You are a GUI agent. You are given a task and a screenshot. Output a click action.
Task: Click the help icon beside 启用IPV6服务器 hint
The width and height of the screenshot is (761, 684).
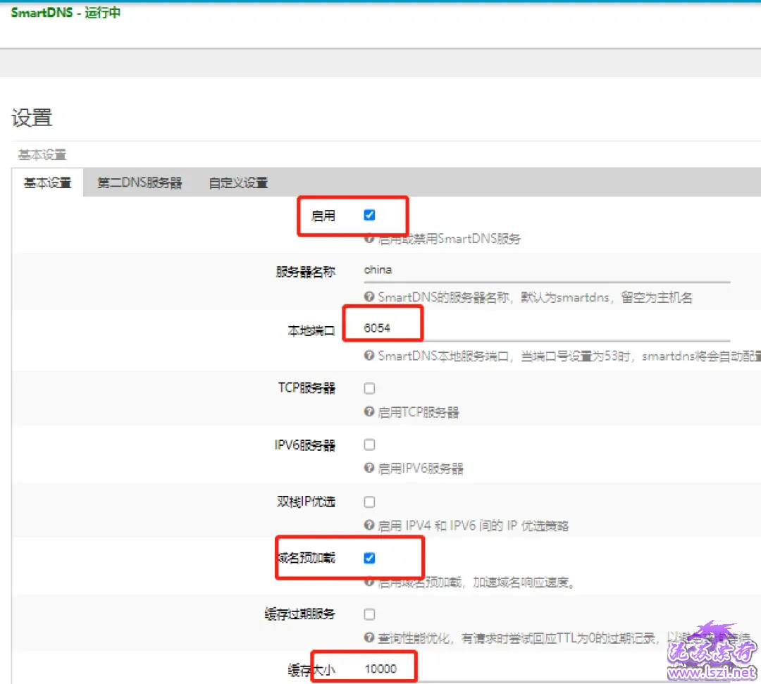click(x=369, y=468)
